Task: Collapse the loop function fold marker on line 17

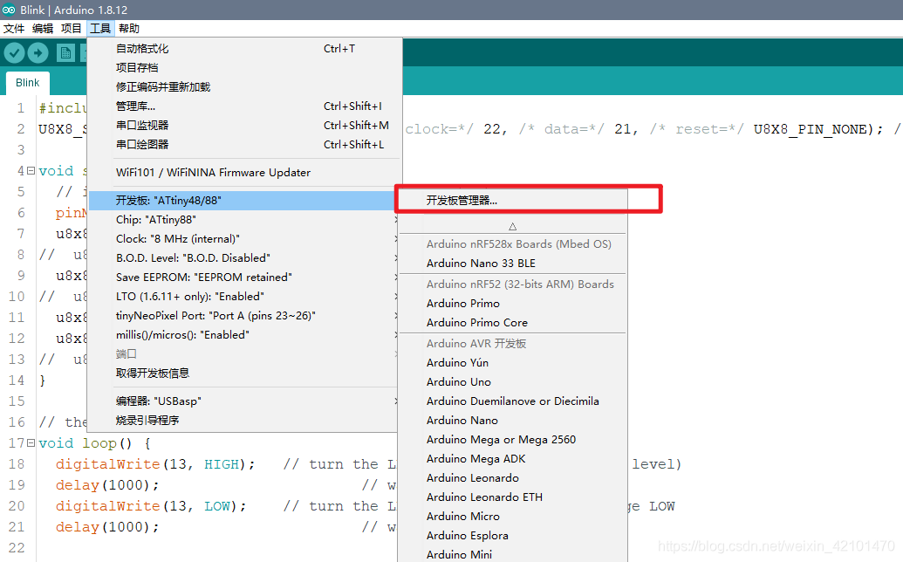Action: (31, 442)
